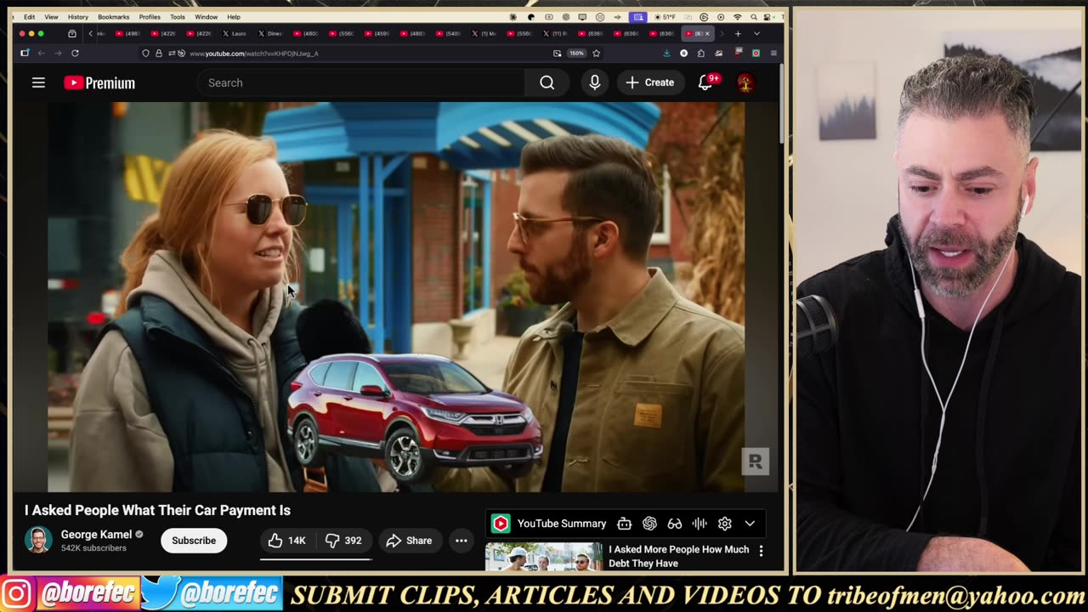Open the account avatar menu on YouTube
Screen dimensions: 1088x612
pos(745,82)
